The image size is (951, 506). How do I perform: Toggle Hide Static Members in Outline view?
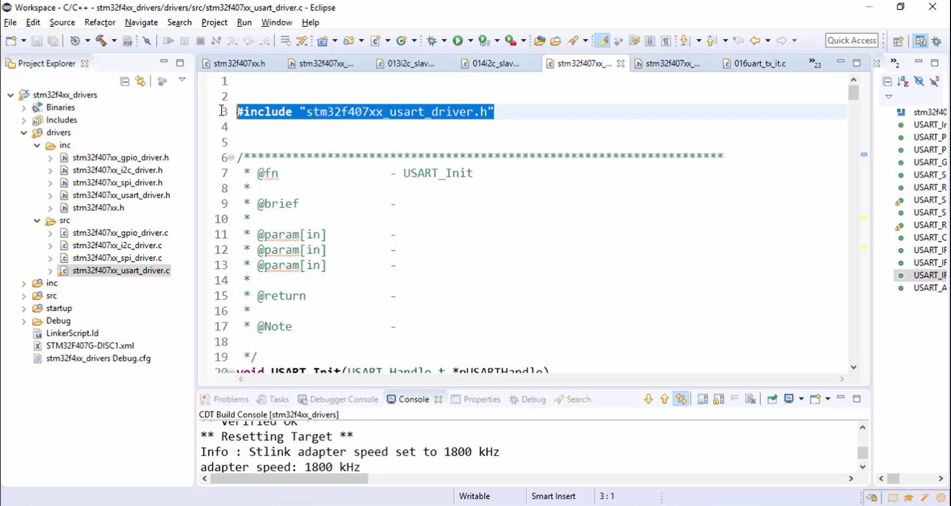point(935,81)
